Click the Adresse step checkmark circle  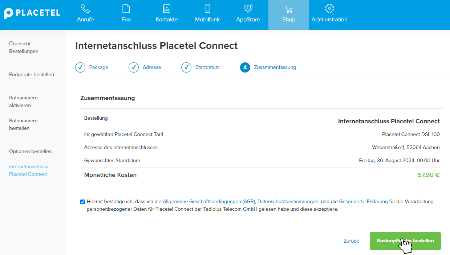click(134, 67)
